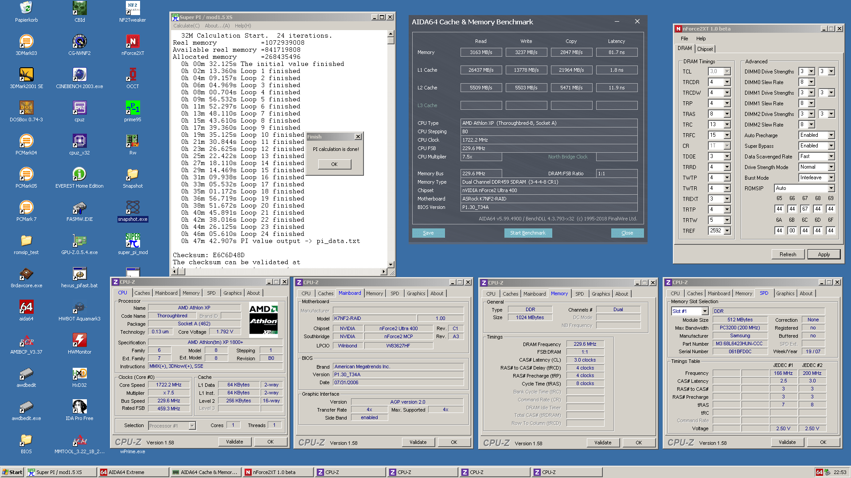Screen dimensions: 851x478
Task: Open GPU-Z.0.5.4.exe icon
Action: 79,244
